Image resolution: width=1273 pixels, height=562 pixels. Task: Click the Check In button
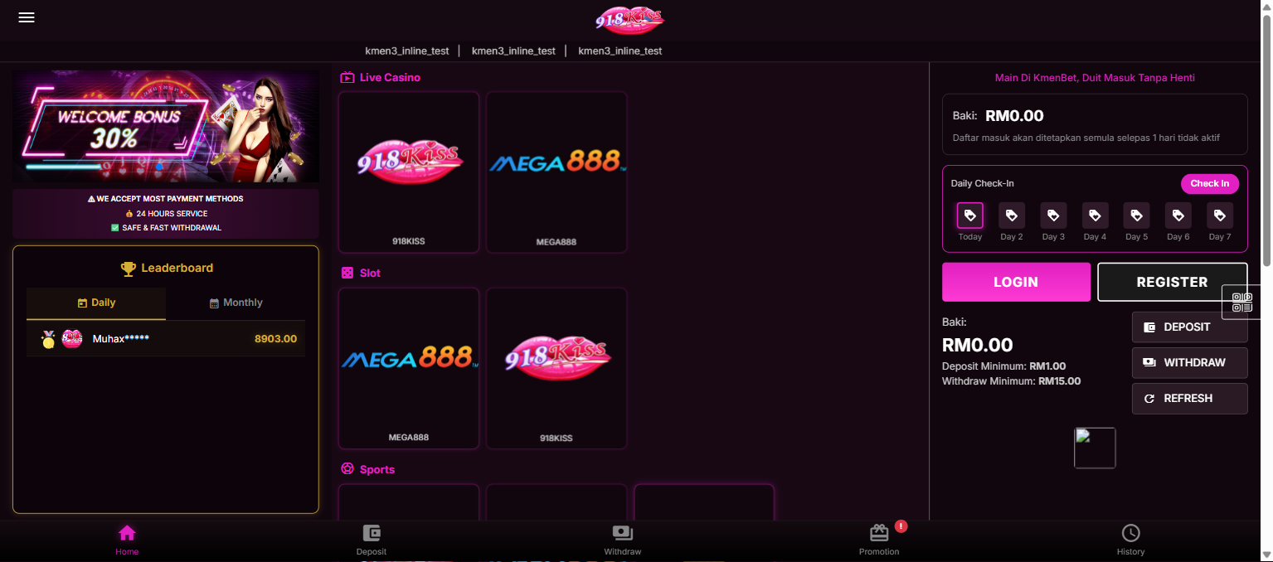(1209, 184)
